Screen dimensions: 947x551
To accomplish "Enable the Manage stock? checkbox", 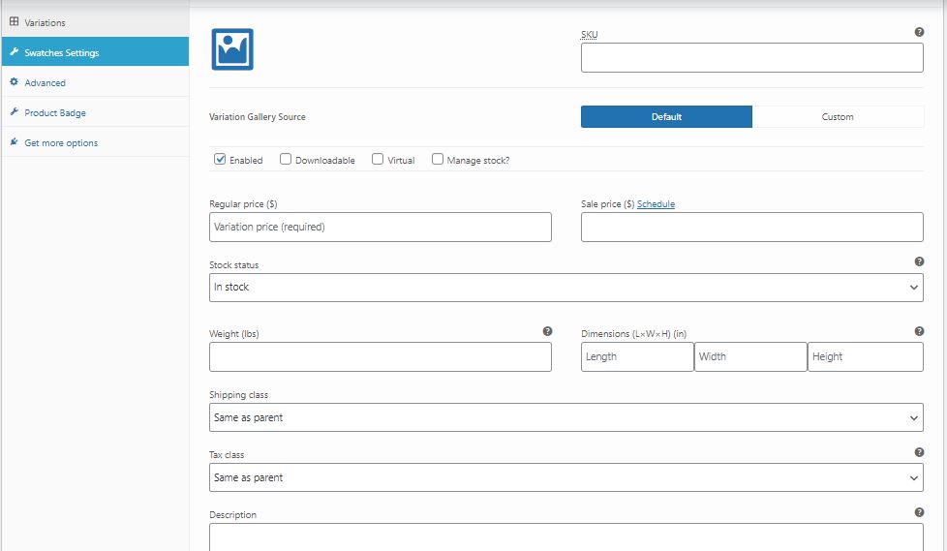I will click(438, 159).
